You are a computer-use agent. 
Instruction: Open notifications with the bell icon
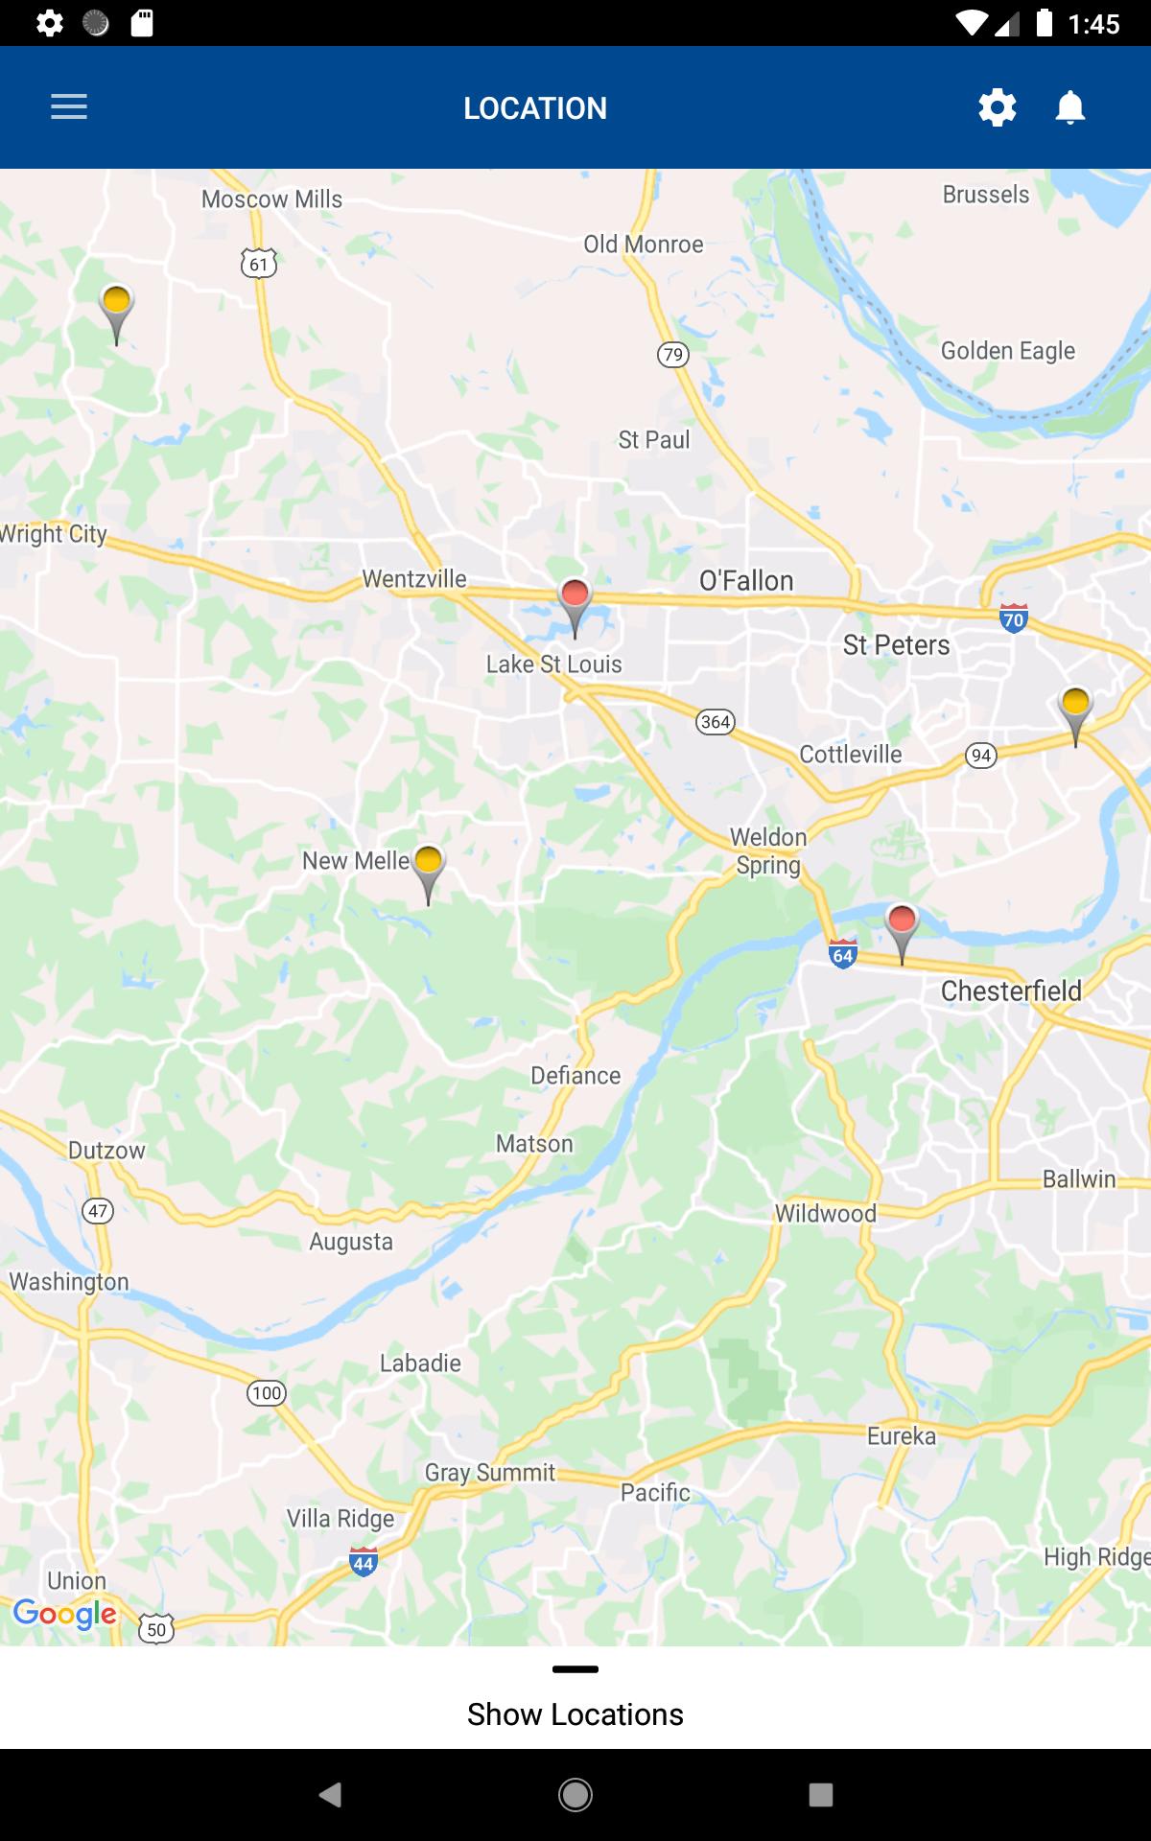click(x=1070, y=107)
